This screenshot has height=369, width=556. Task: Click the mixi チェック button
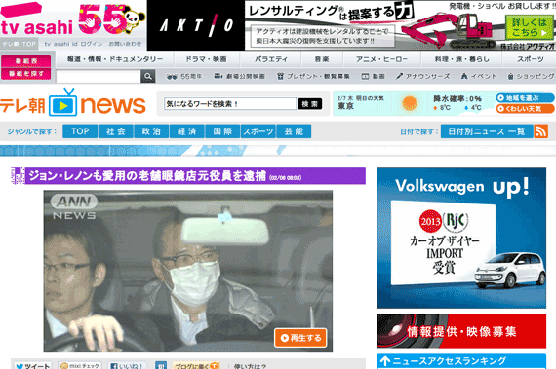pos(81,366)
